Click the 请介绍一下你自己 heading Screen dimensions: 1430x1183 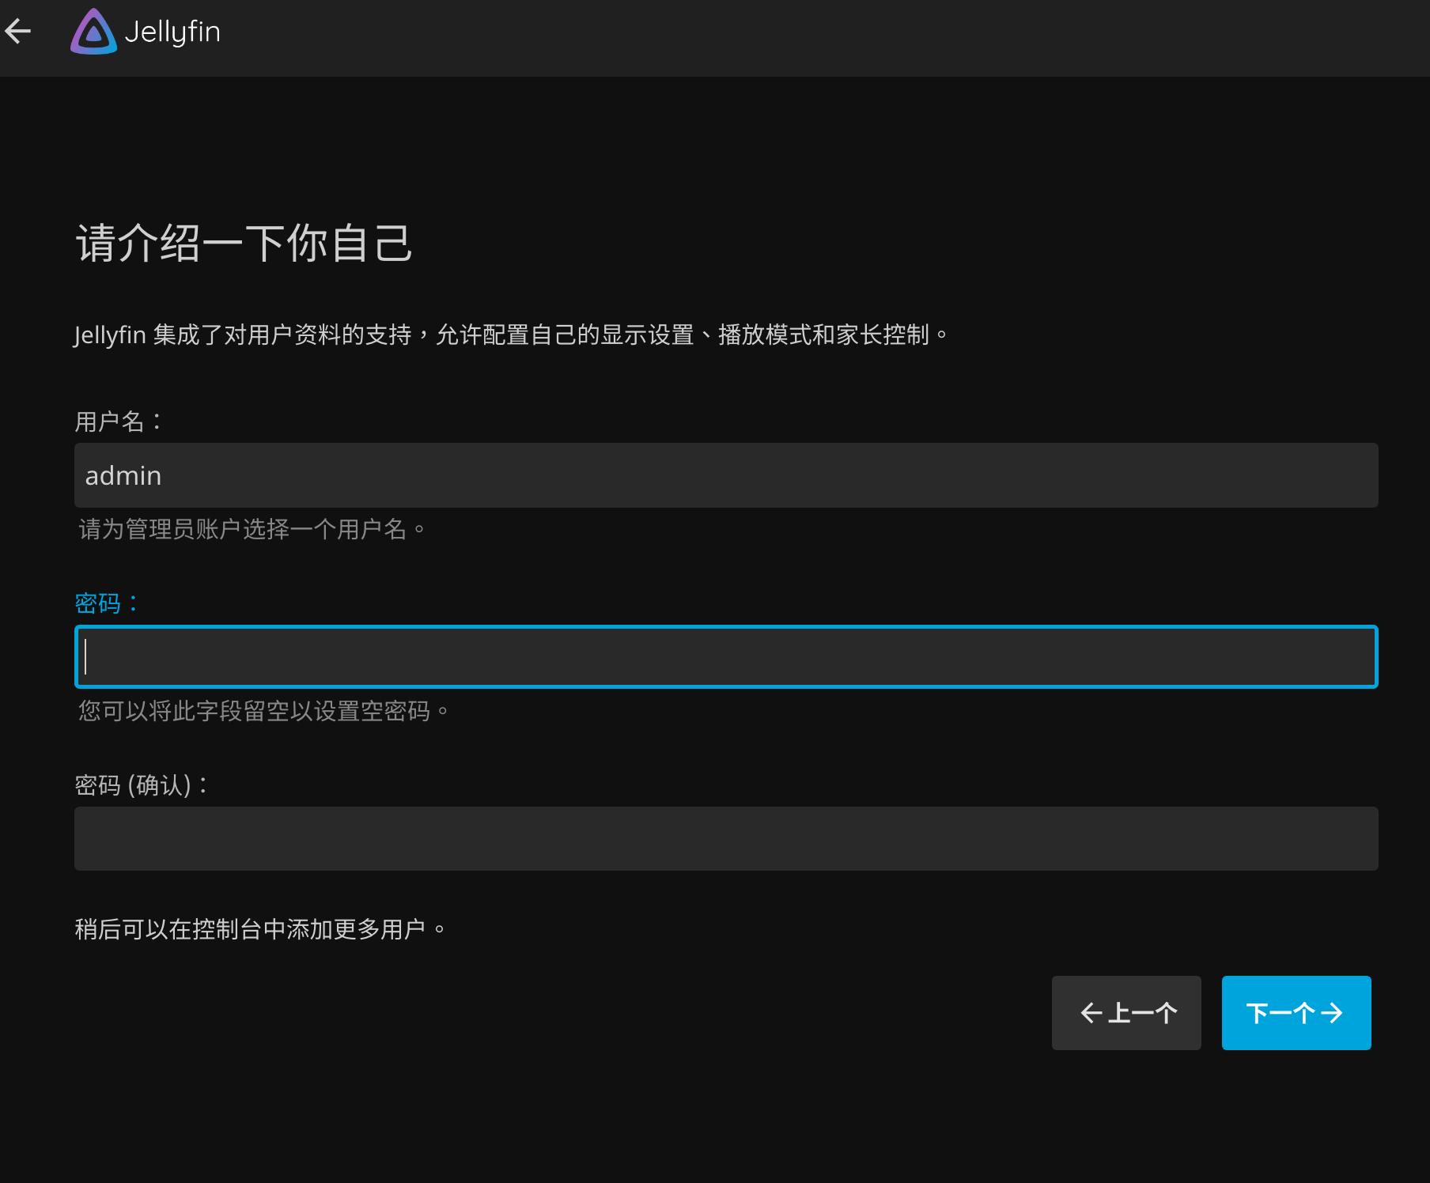244,244
